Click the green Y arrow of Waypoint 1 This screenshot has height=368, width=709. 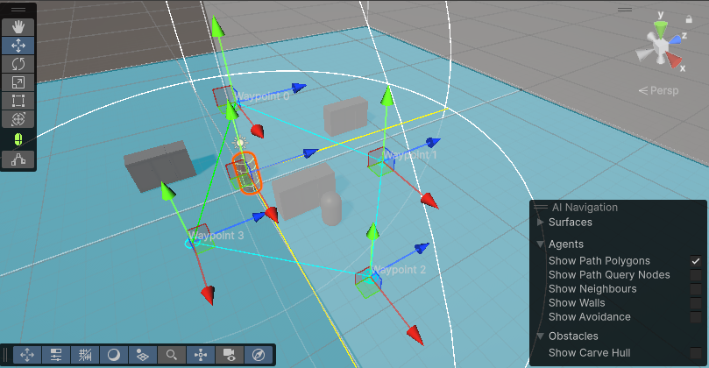(x=386, y=96)
